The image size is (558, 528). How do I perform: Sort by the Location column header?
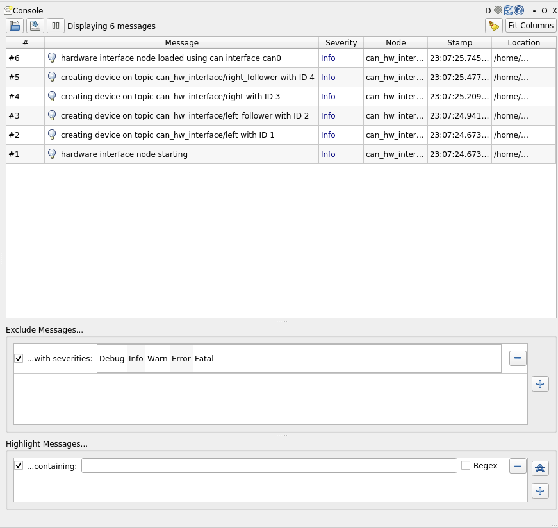[x=523, y=42]
